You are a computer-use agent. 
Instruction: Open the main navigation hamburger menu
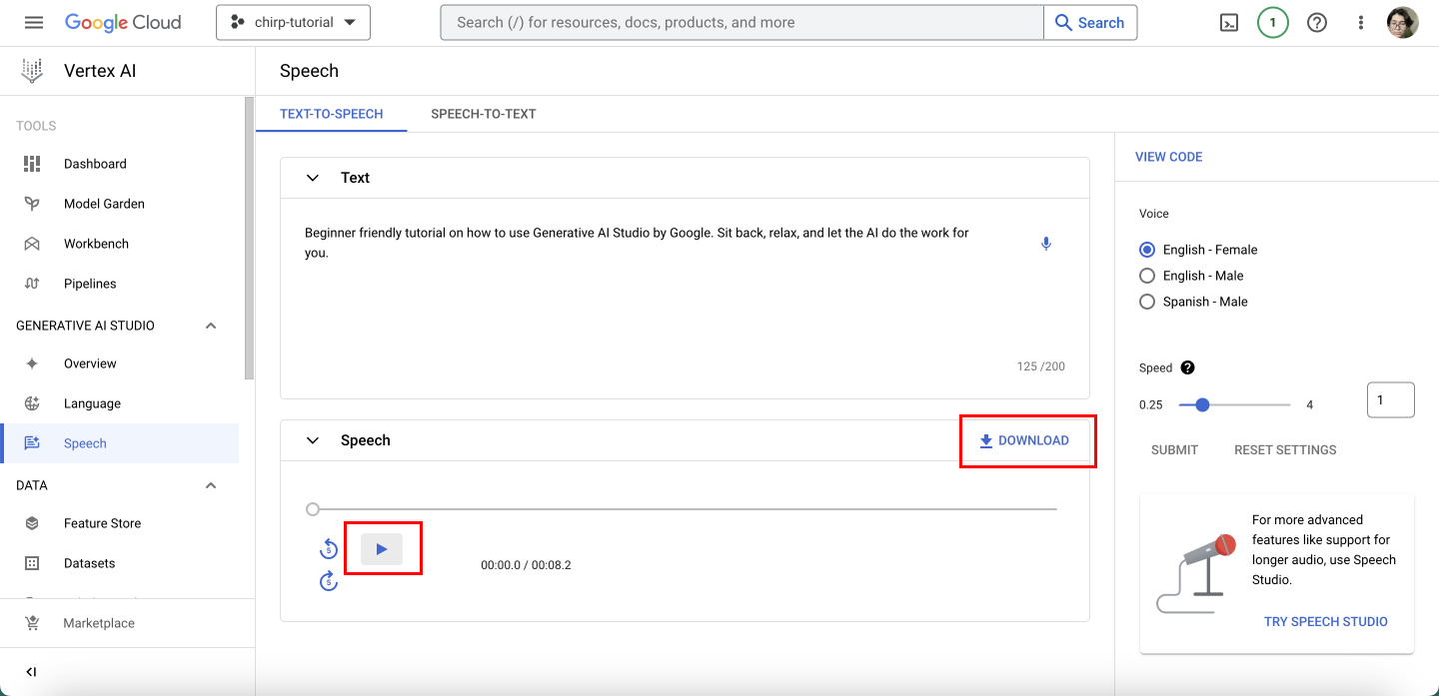[34, 22]
